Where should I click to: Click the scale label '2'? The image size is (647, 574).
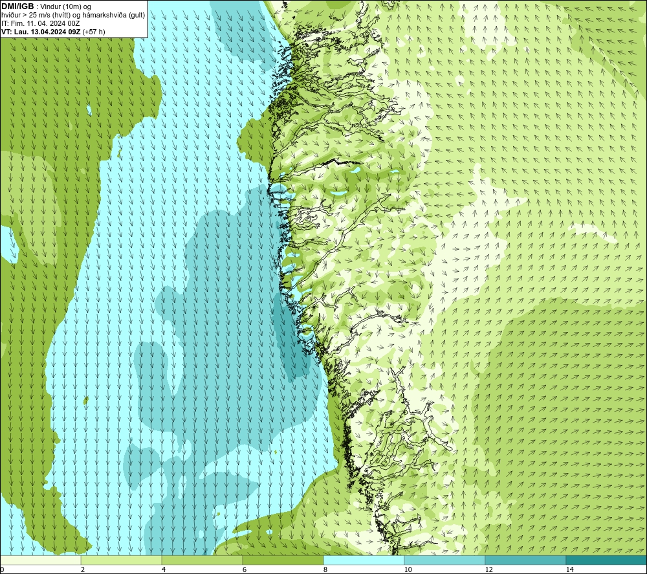[x=83, y=569]
